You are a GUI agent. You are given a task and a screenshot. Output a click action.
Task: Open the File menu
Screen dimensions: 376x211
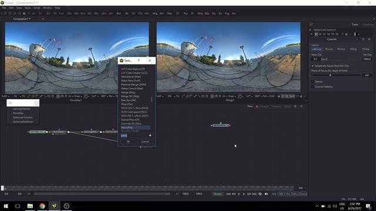click(x=4, y=8)
